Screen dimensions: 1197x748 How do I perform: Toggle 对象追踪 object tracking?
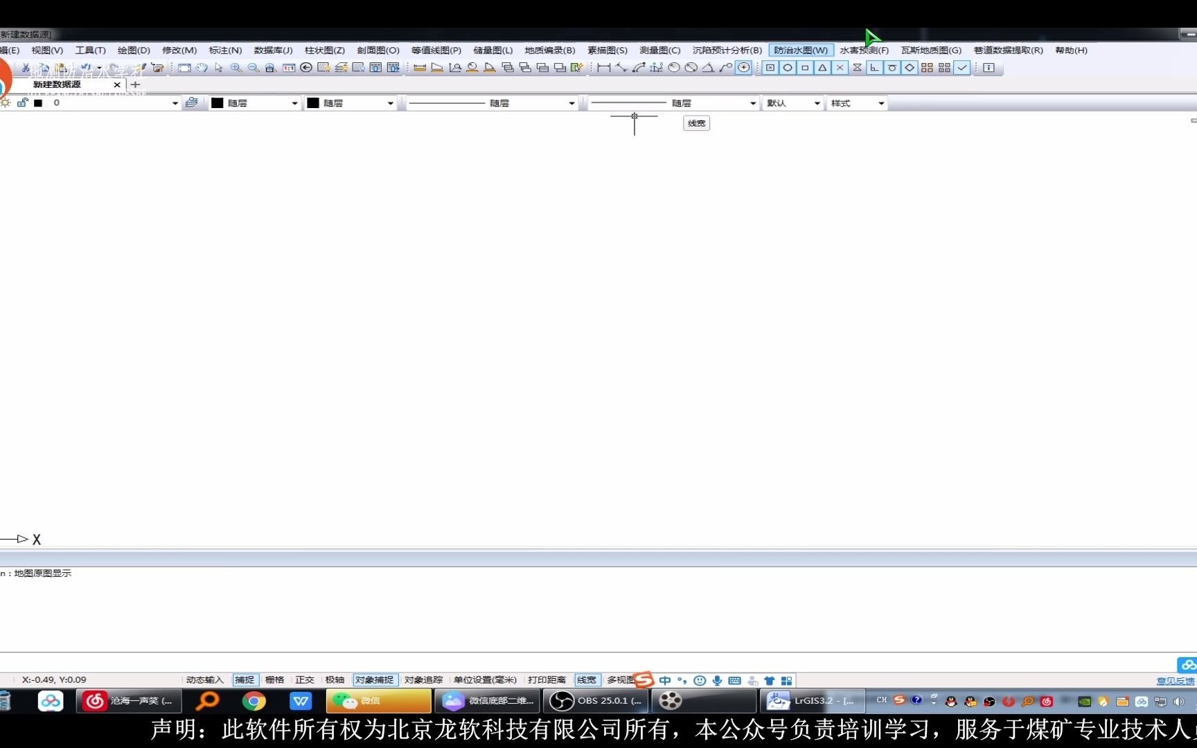coord(423,680)
